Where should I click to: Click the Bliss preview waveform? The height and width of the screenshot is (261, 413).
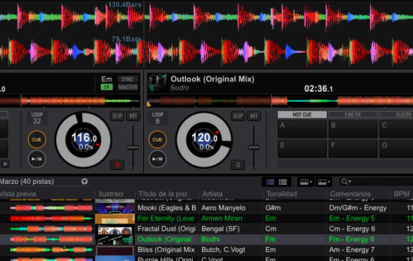(51, 250)
